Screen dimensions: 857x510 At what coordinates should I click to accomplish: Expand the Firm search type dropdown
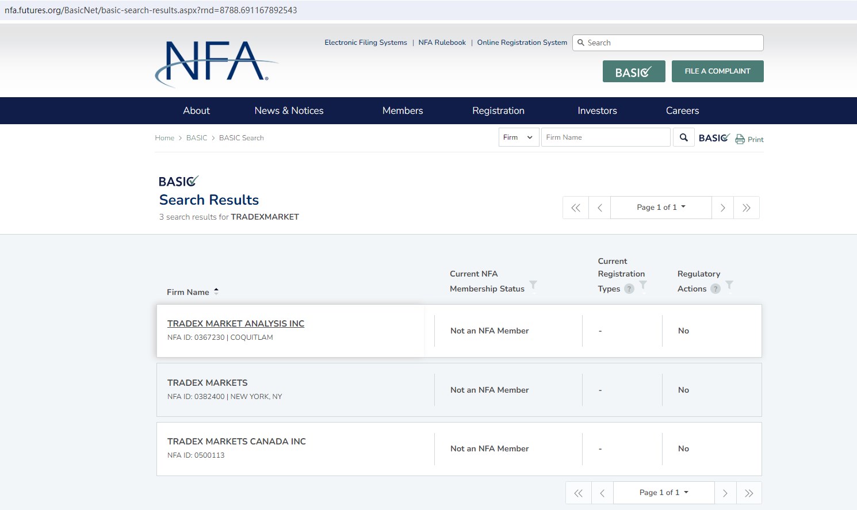pos(518,137)
